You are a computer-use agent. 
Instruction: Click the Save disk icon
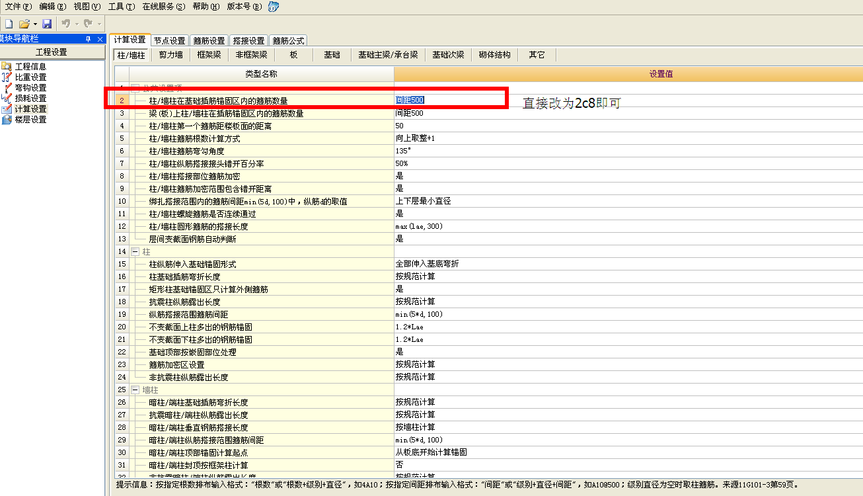[x=47, y=24]
